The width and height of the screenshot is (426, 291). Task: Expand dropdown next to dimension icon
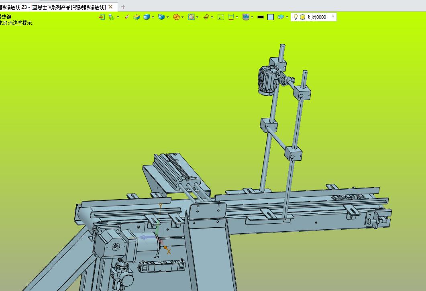237,17
